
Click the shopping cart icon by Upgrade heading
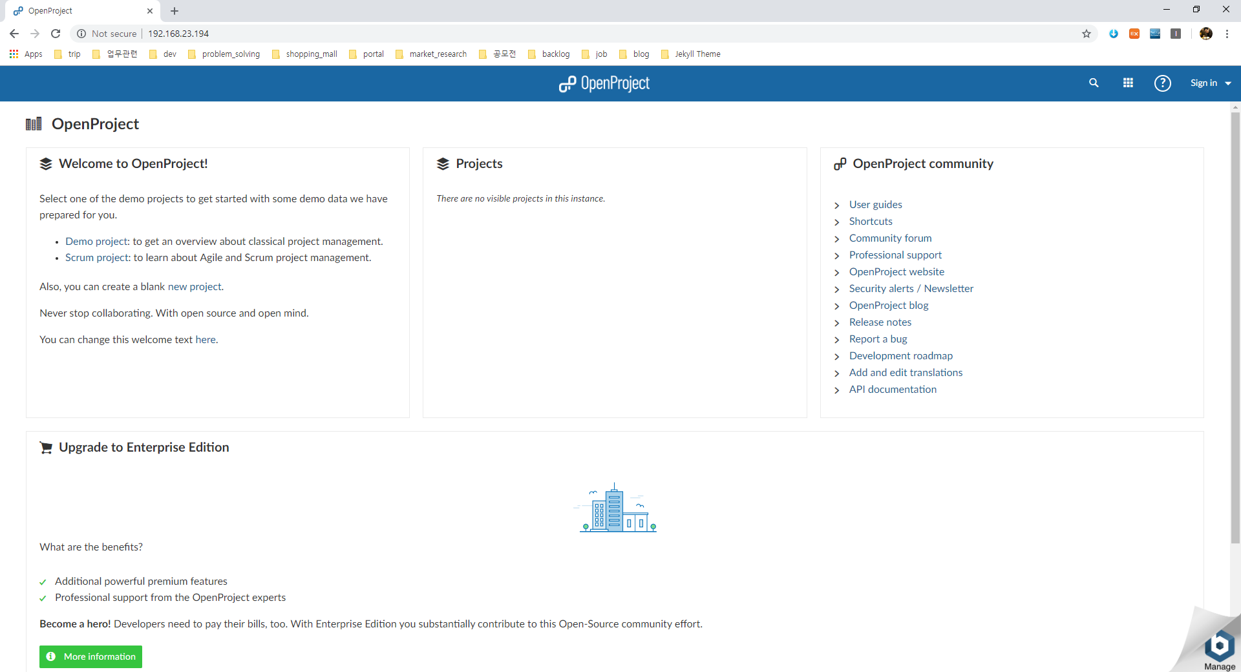46,448
